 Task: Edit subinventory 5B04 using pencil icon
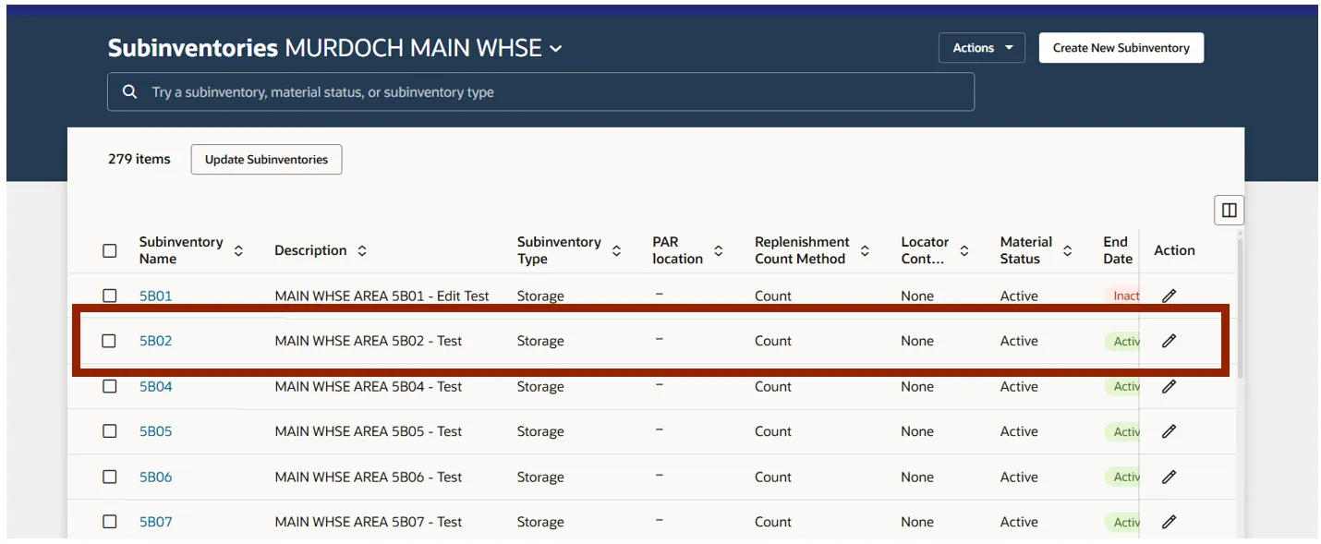click(x=1169, y=386)
